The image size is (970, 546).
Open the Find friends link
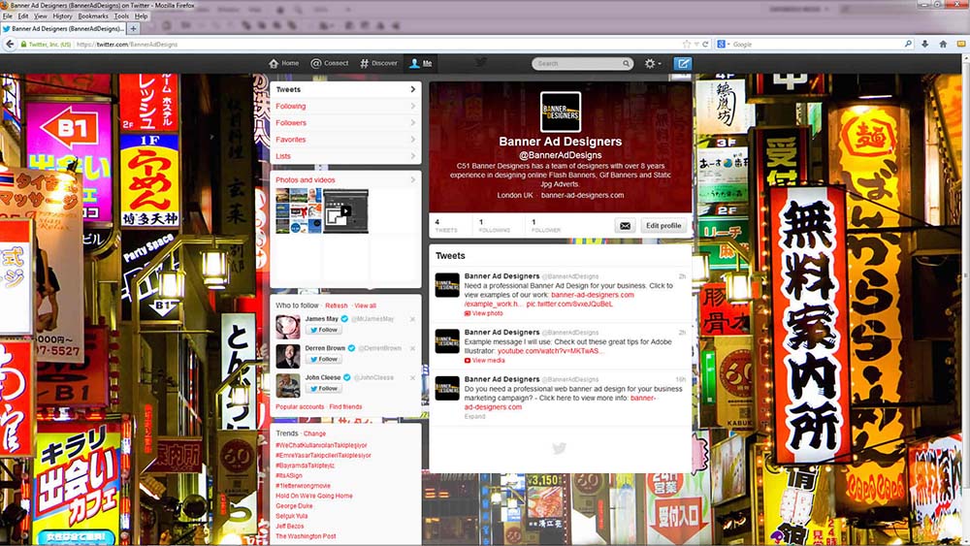click(x=346, y=407)
